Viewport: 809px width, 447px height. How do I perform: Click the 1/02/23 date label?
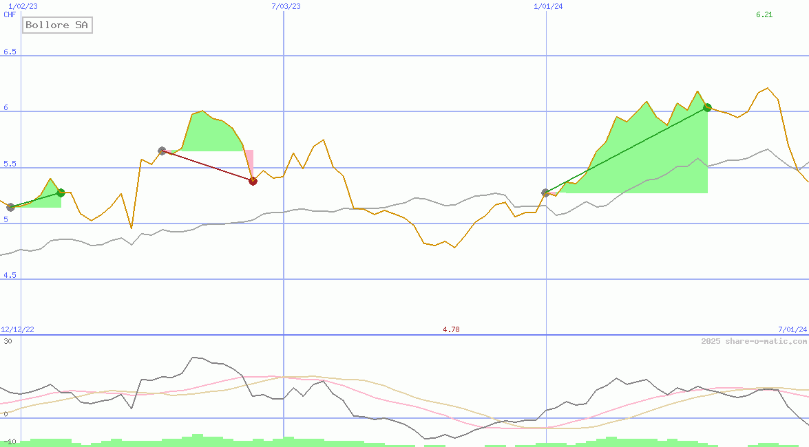point(23,6)
